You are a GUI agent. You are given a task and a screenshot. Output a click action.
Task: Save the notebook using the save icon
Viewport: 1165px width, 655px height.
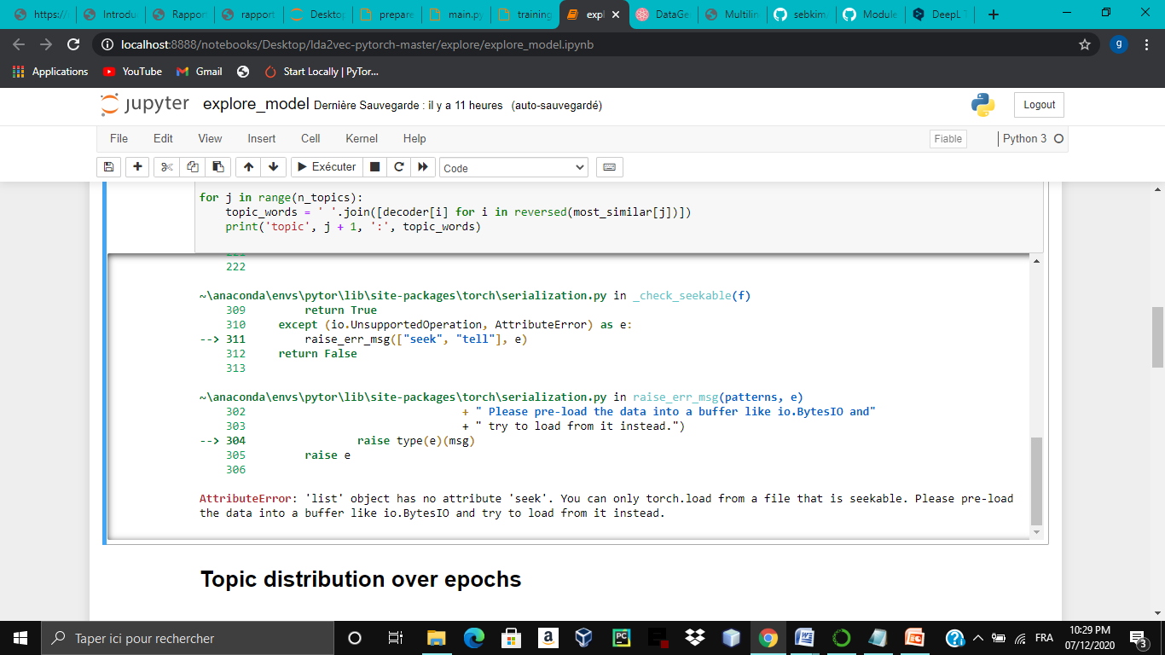[x=108, y=166]
